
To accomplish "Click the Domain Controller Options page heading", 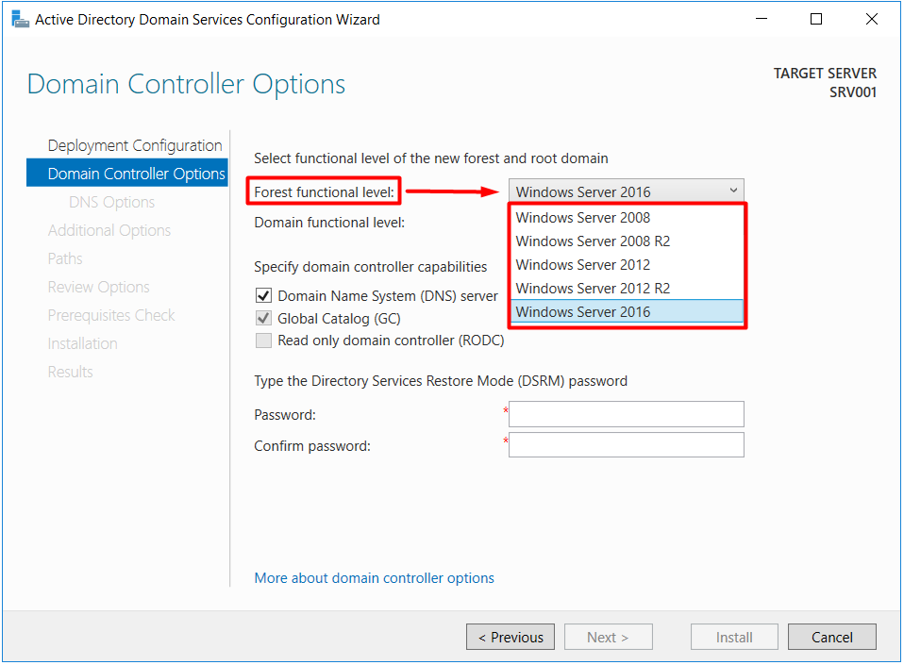I will 186,84.
